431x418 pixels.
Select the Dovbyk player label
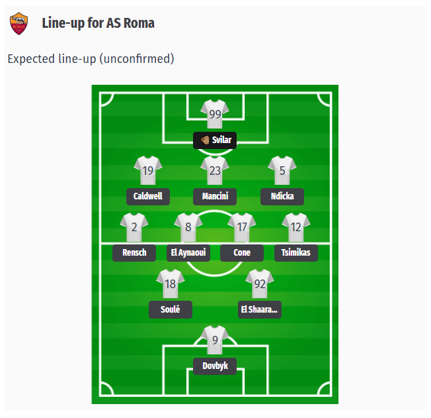pos(215,366)
